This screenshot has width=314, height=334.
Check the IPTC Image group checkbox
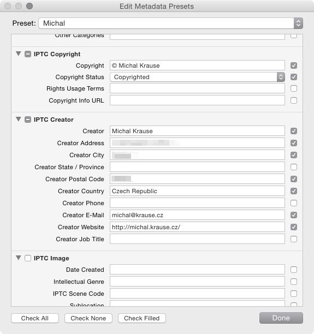tap(28, 258)
